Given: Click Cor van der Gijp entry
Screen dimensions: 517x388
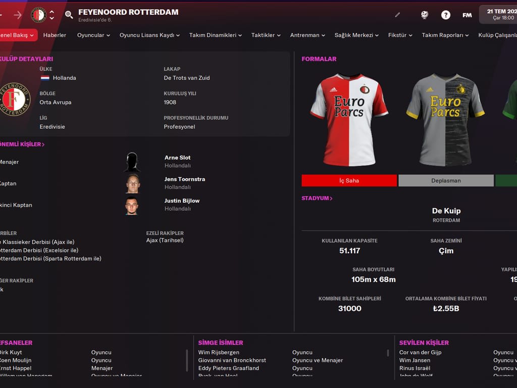Looking at the screenshot, I should 420,352.
